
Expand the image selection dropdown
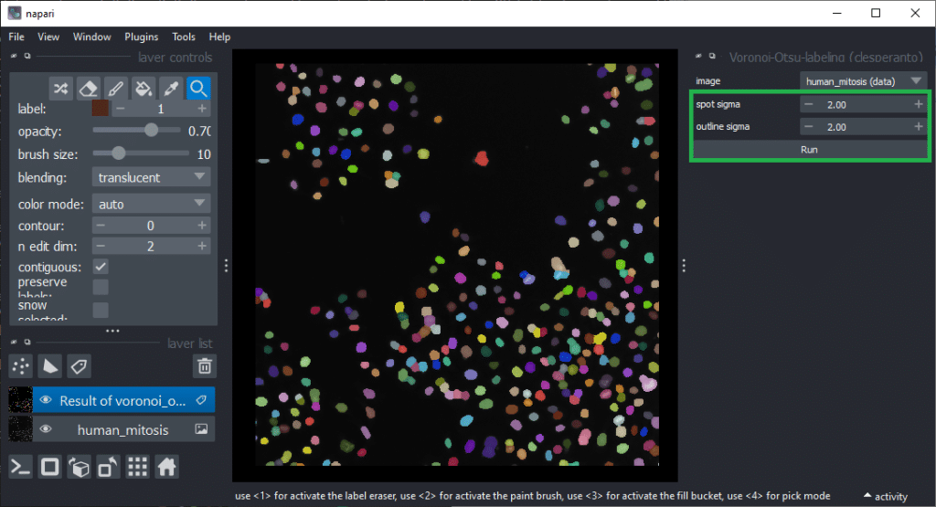[864, 81]
